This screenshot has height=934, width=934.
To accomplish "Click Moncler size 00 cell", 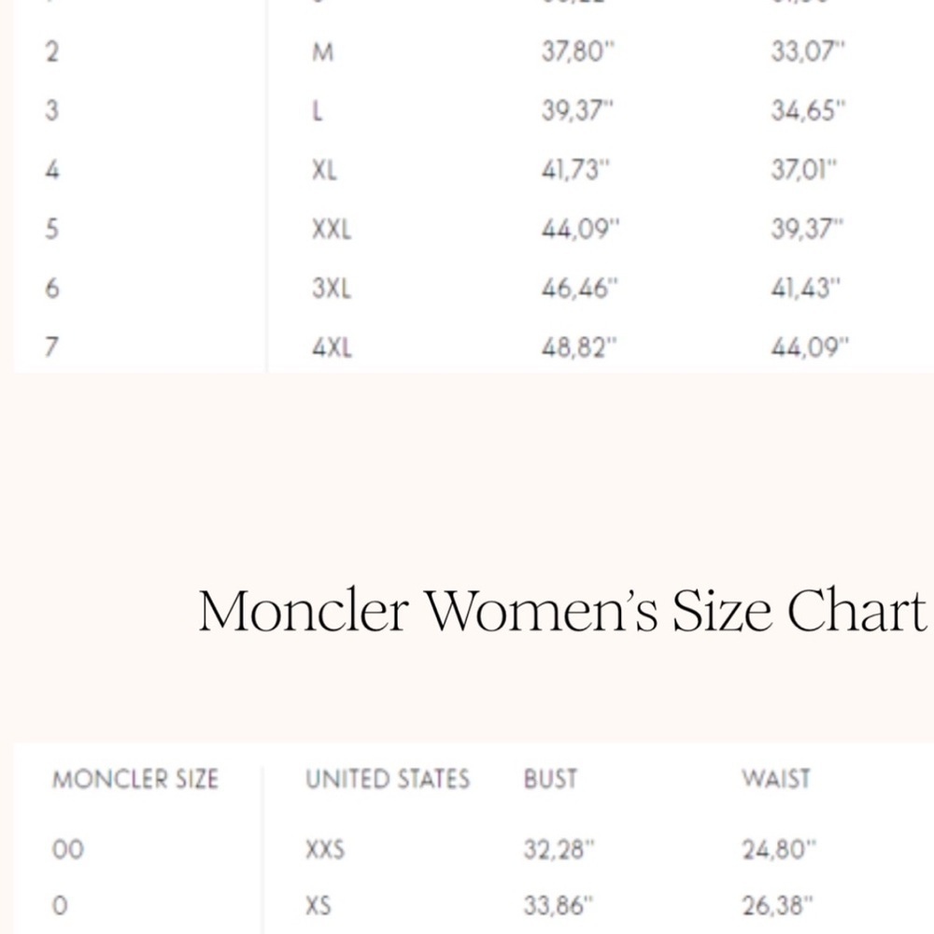I will click(x=68, y=849).
